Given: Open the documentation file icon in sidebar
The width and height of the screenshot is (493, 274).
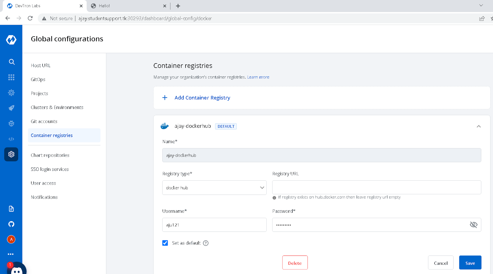Looking at the screenshot, I should click(x=11, y=209).
